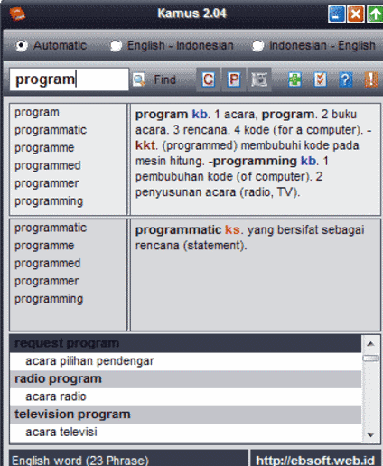This screenshot has width=383, height=466.
Task: Select 'program' in the first word list
Action: pyautogui.click(x=37, y=112)
